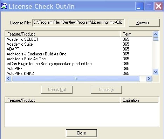Screen dimensions: 164x139
Task: Select the Academic SELECT row
Action: click(79, 39)
